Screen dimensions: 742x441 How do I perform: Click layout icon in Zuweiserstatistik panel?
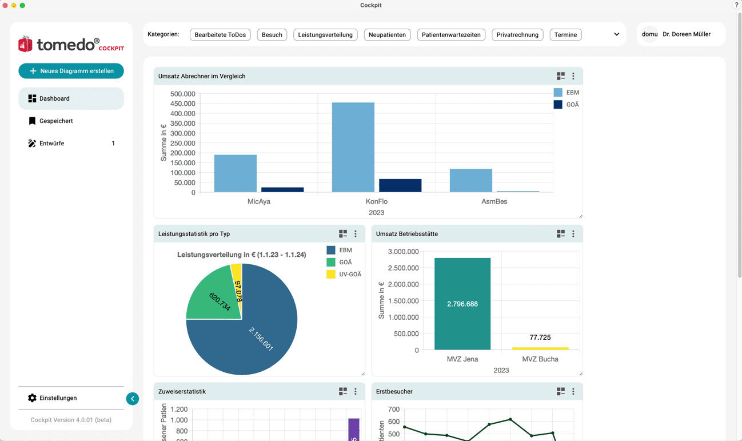pyautogui.click(x=342, y=392)
